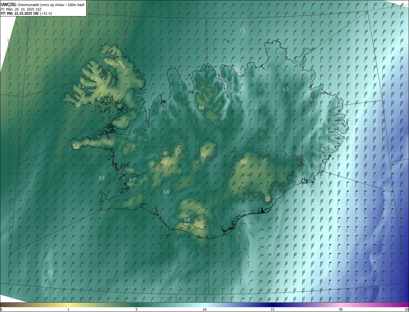Click the 3.5 value in southeast Iceland
Viewport: 409px width, 312px height.
(x=267, y=199)
